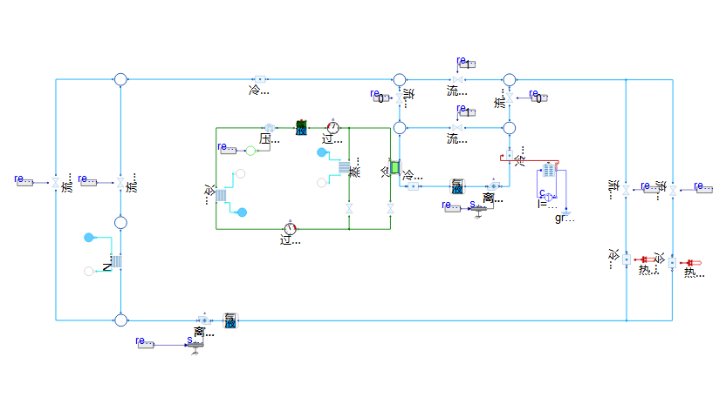This screenshot has height=404, width=726.
Task: Click the building battery stack icon
Action: point(549,171)
